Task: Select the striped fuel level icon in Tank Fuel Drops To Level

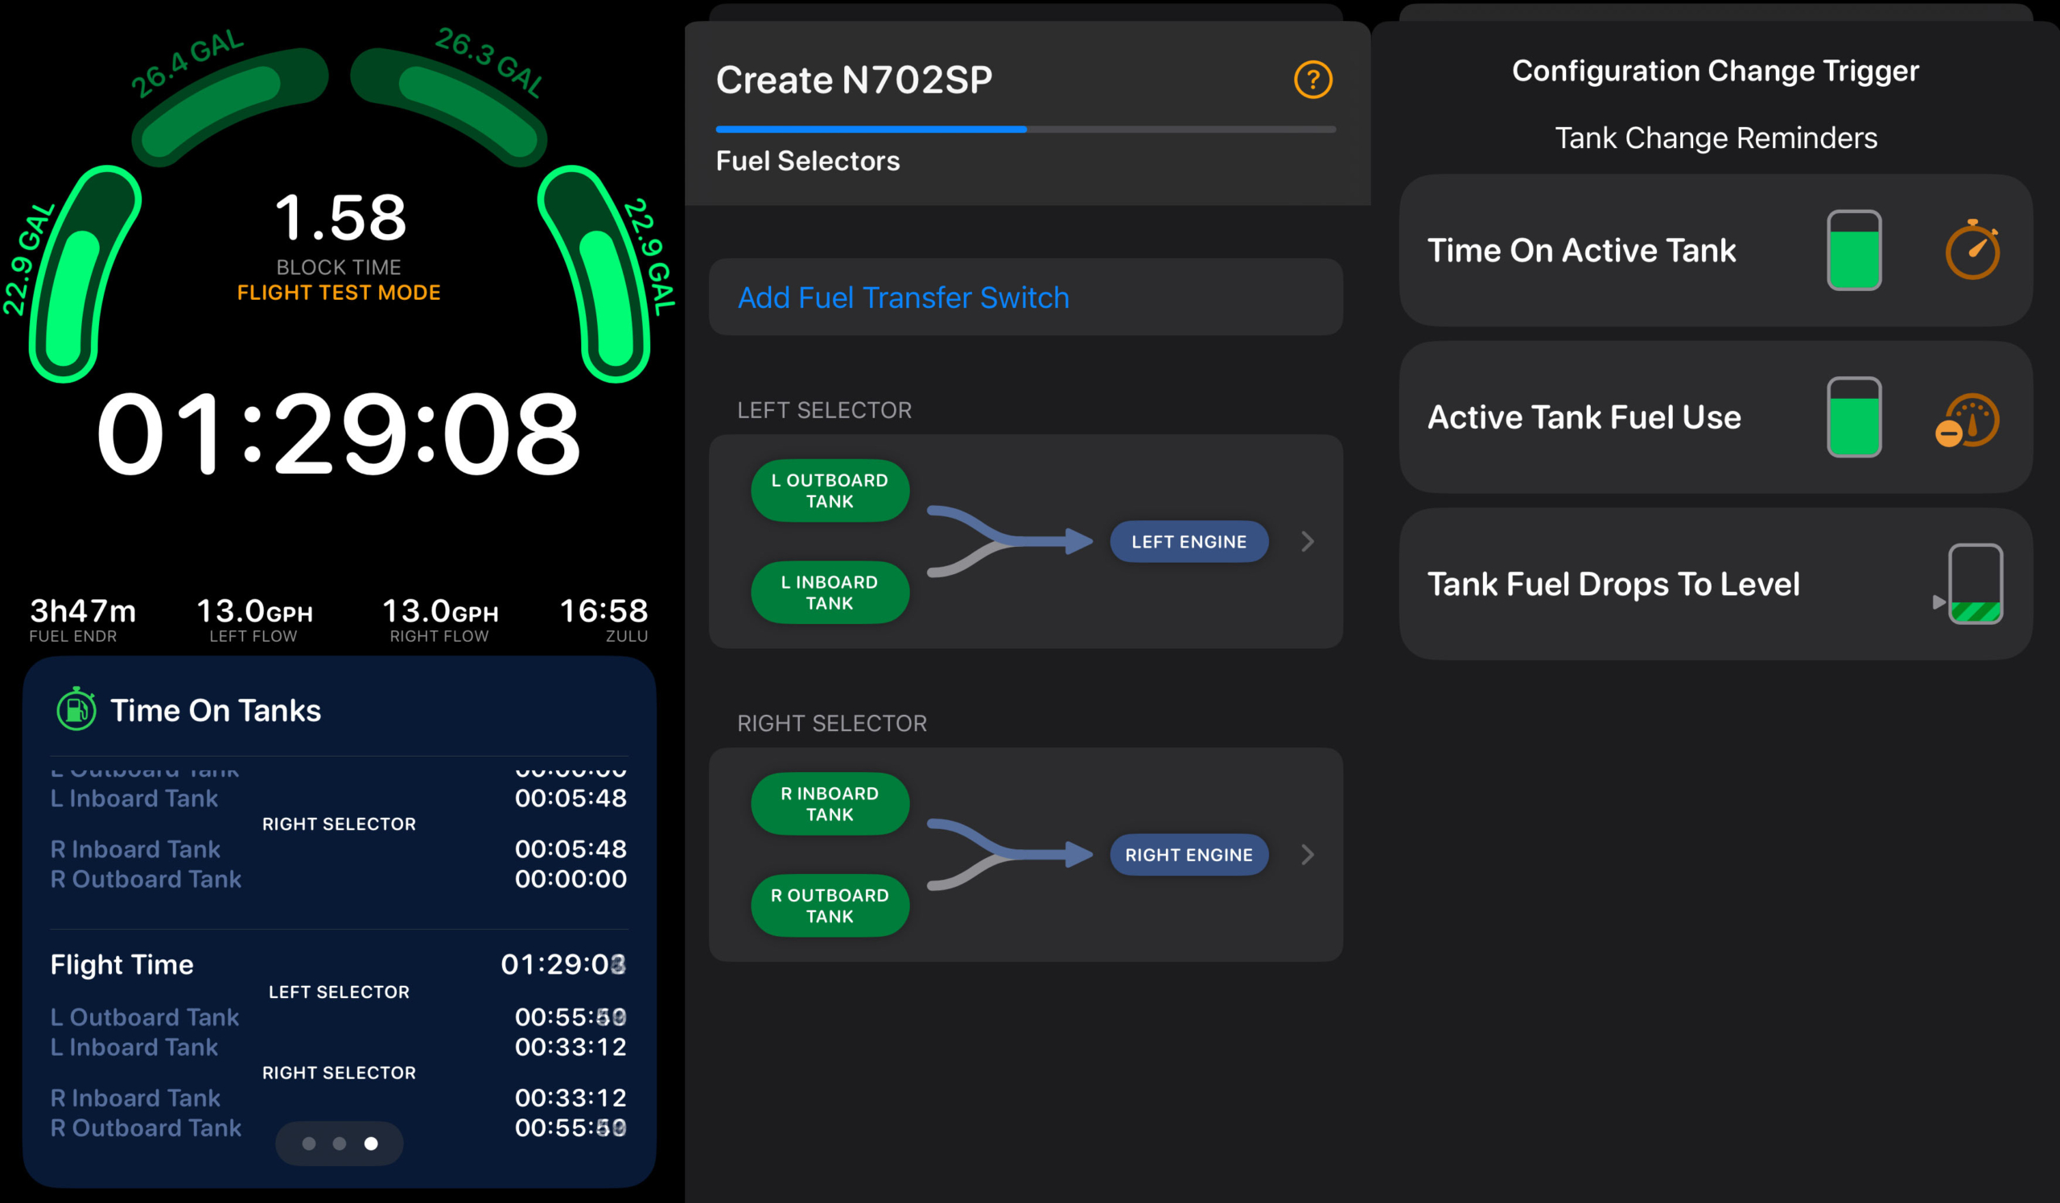Action: [1975, 584]
